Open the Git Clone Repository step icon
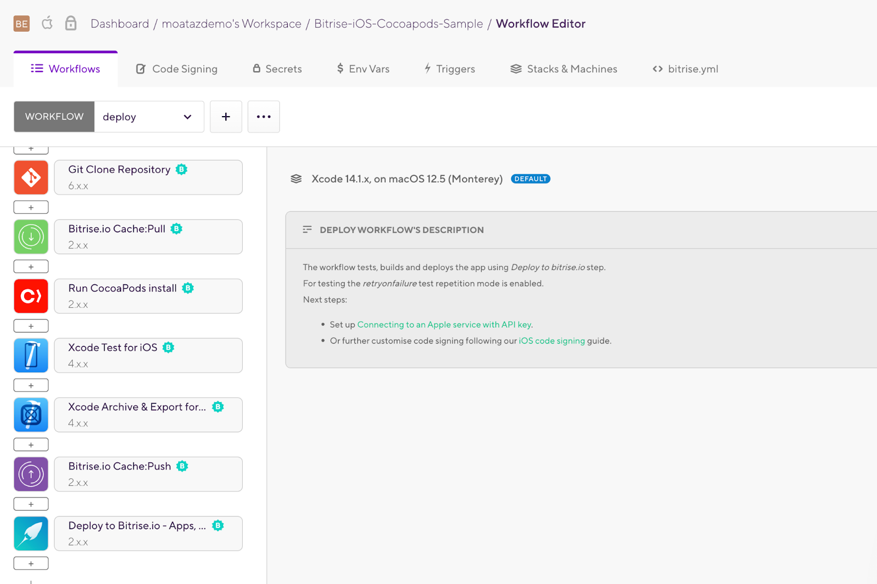Image resolution: width=877 pixels, height=584 pixels. 31,178
